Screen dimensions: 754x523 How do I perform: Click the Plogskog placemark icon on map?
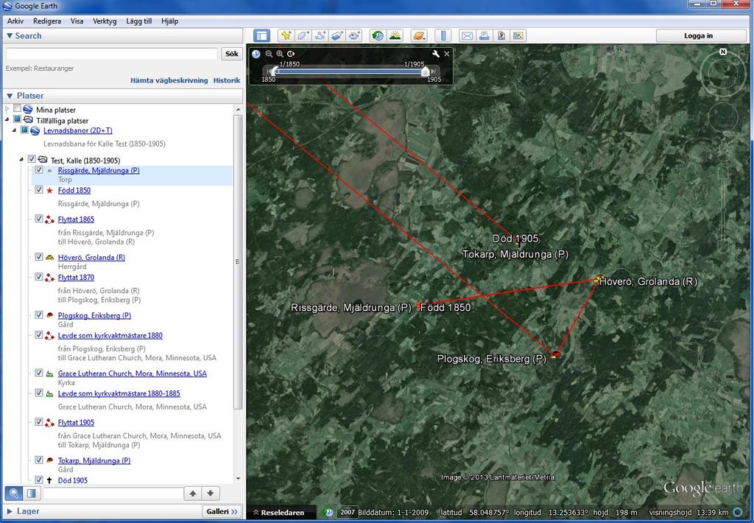click(x=556, y=354)
